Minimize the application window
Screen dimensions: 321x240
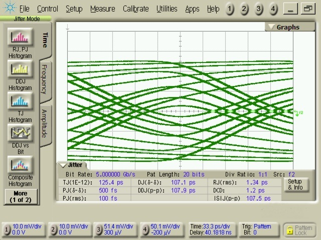pyautogui.click(x=290, y=9)
